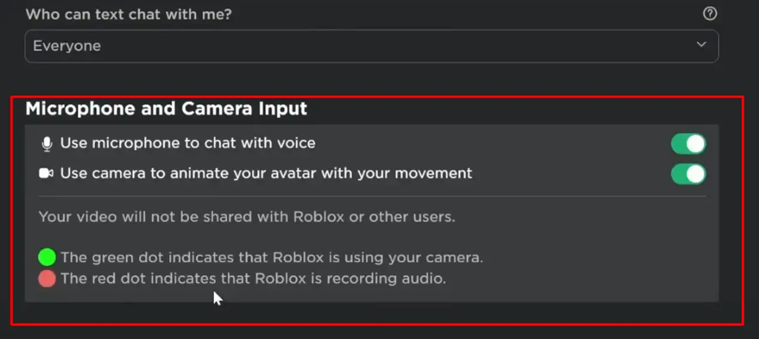The image size is (759, 339).
Task: Click the divider line below the toggles
Action: tap(372, 196)
